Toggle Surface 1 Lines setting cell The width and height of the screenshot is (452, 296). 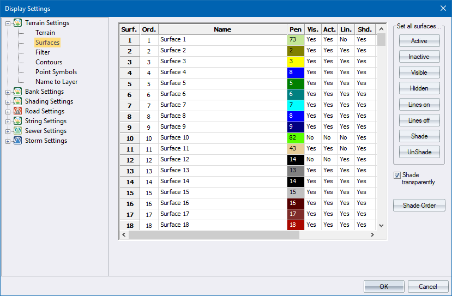pyautogui.click(x=345, y=40)
